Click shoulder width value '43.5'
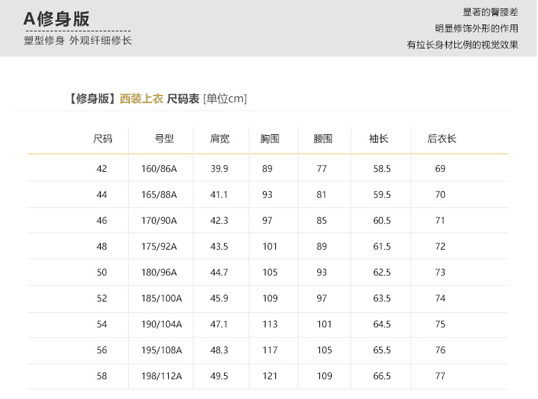Screen dimensions: 538x399 [x=219, y=246]
